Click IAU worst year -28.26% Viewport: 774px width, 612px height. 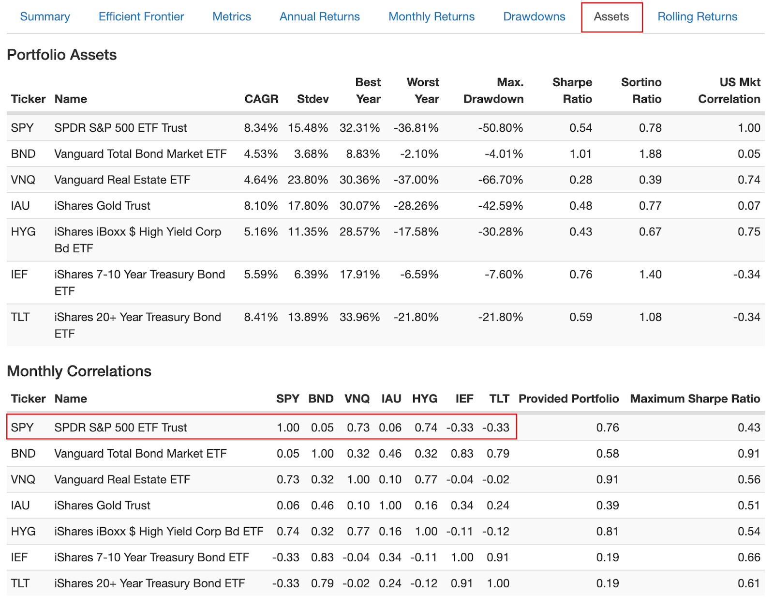[x=416, y=206]
